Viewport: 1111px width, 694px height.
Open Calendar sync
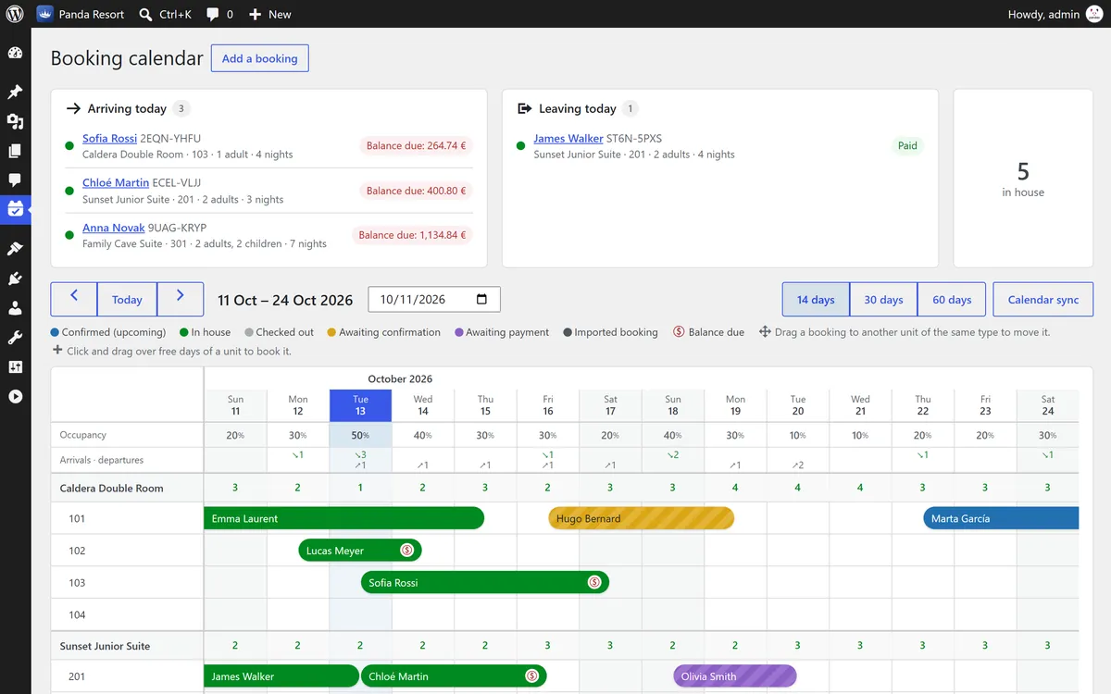coord(1043,299)
